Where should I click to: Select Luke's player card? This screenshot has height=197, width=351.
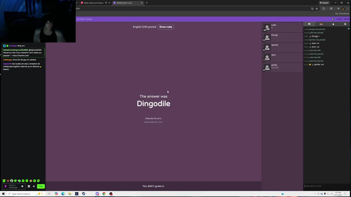tap(282, 27)
